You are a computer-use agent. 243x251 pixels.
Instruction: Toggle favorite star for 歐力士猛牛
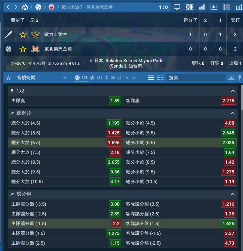23,35
